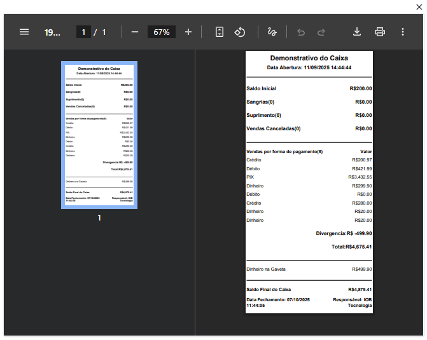Zoom in with the plus button

tap(188, 32)
